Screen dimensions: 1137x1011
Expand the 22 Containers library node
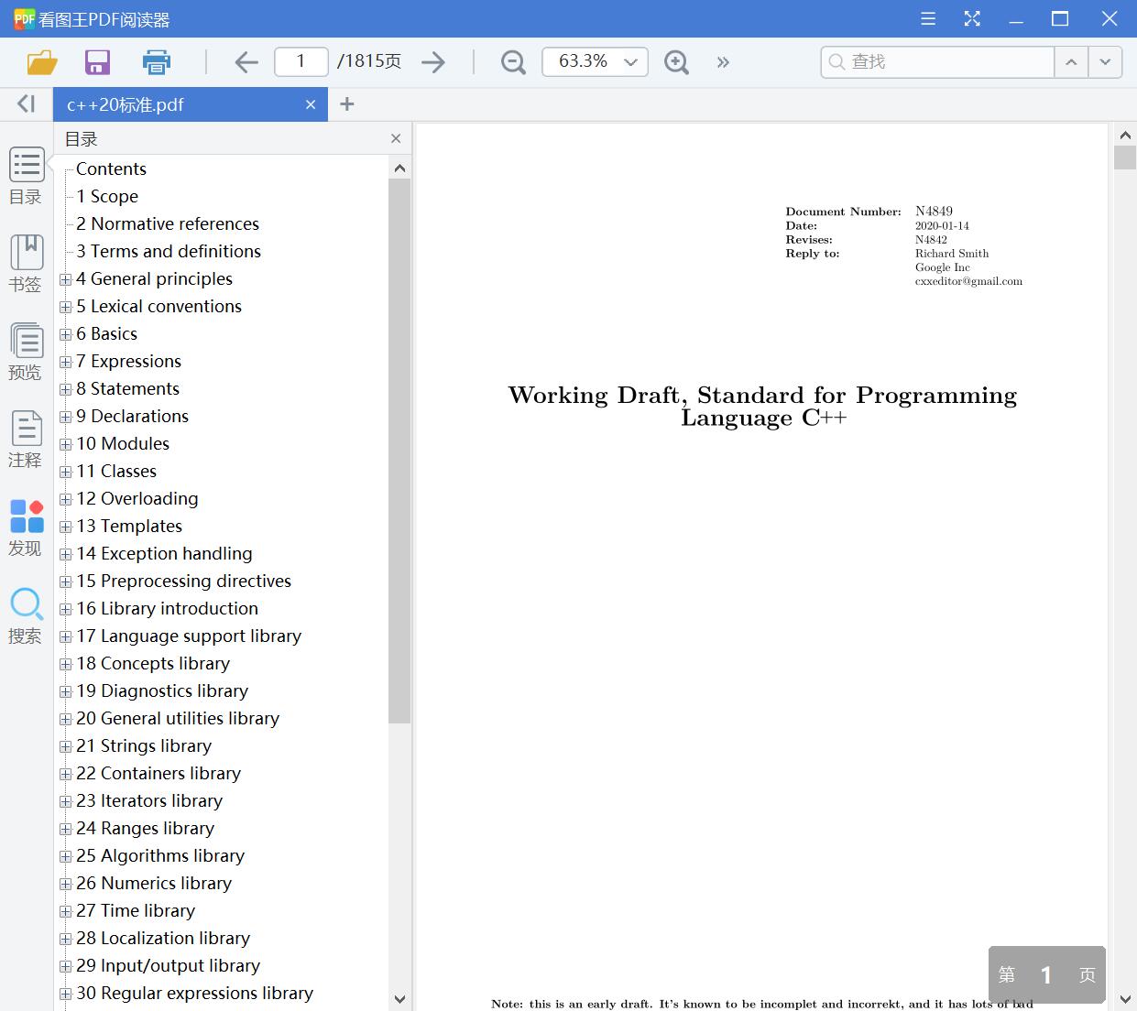(x=64, y=774)
